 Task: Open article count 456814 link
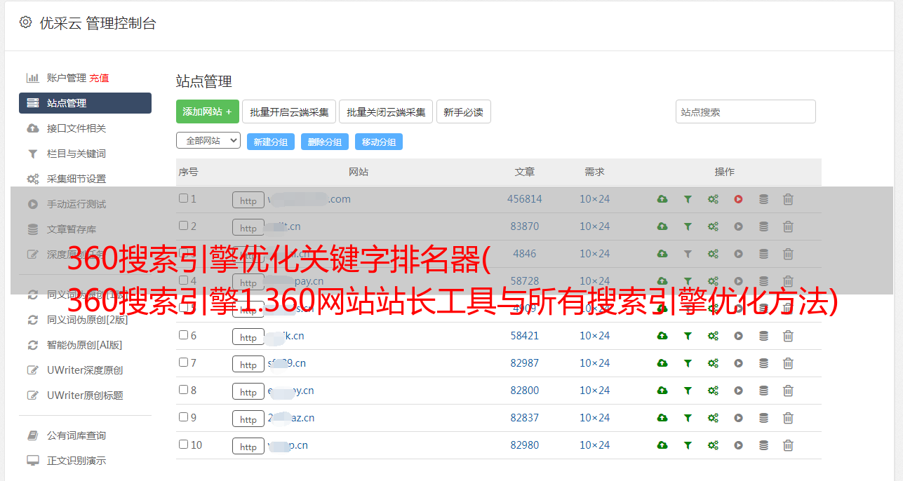[525, 199]
